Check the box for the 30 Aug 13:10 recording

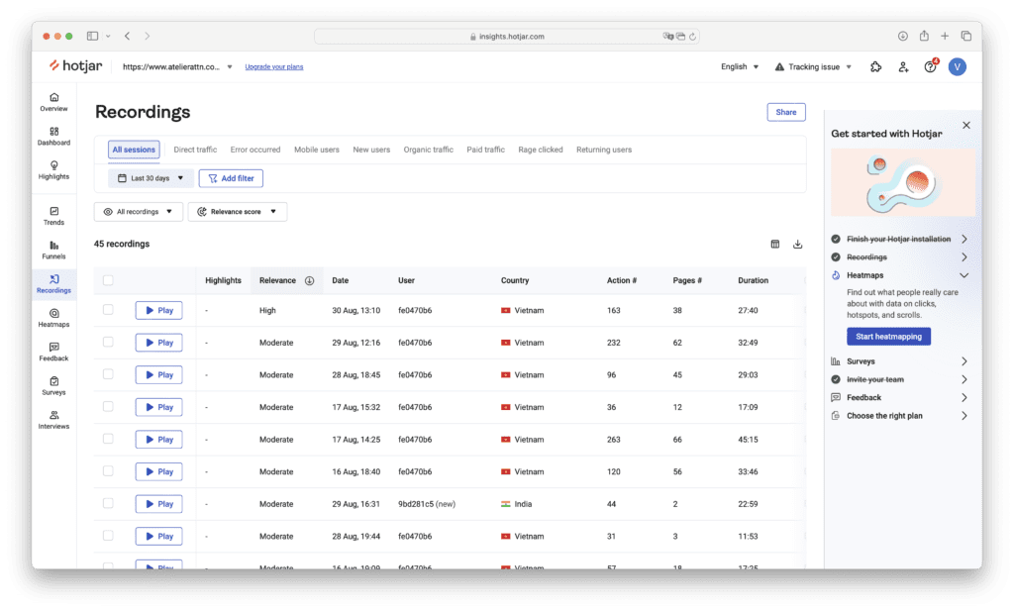pyautogui.click(x=108, y=310)
